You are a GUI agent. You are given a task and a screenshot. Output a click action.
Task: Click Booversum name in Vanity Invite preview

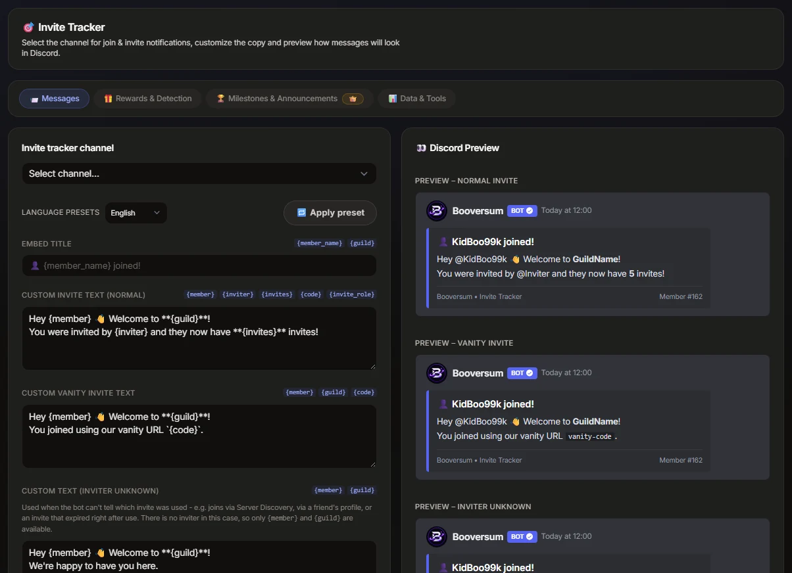[478, 373]
